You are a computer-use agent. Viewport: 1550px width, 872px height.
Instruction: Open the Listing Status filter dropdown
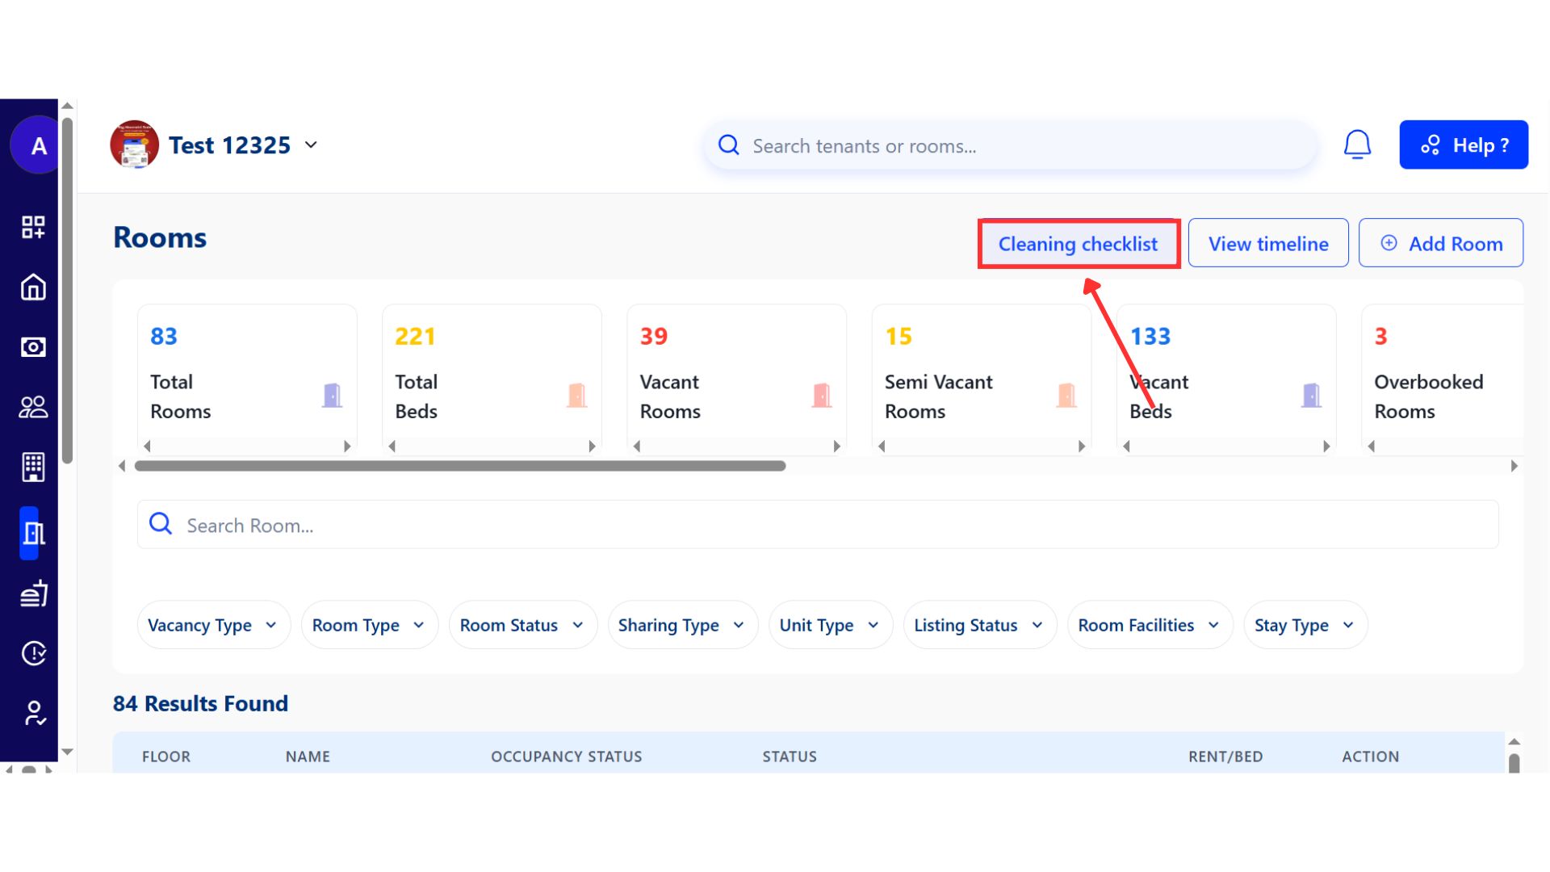point(978,625)
